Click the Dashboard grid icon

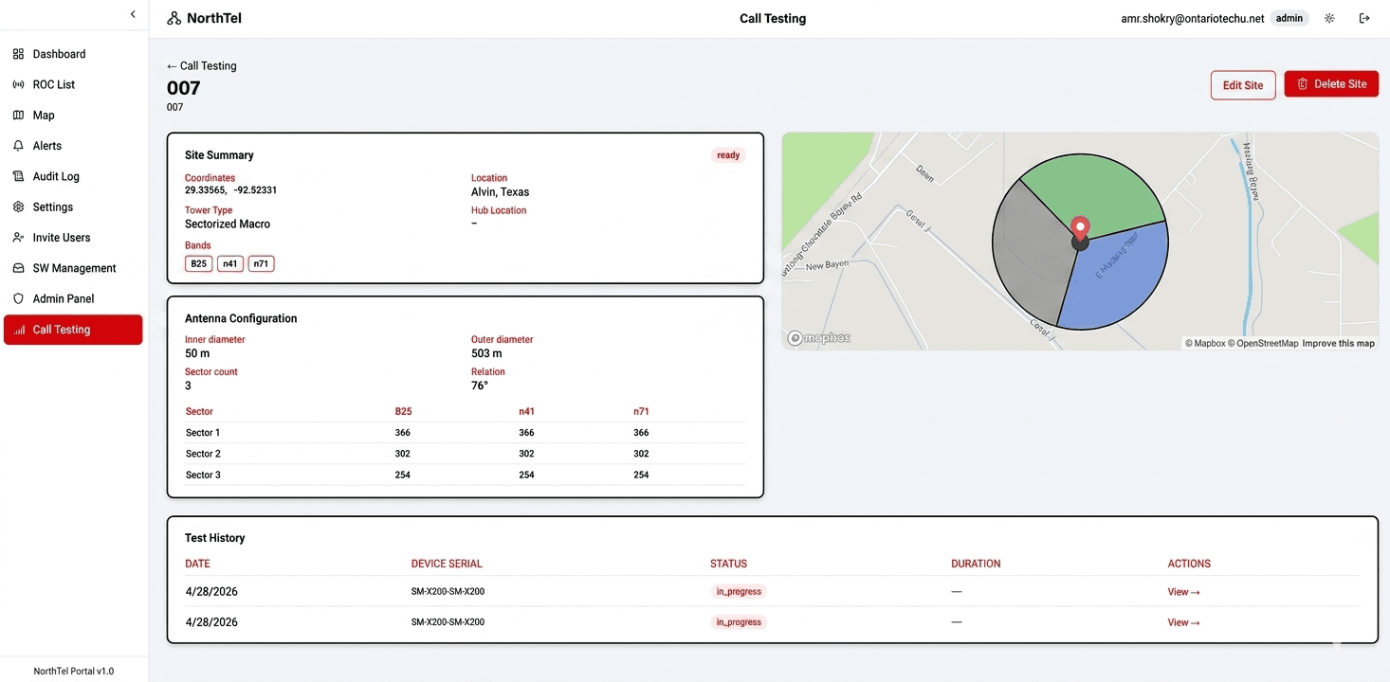click(18, 54)
